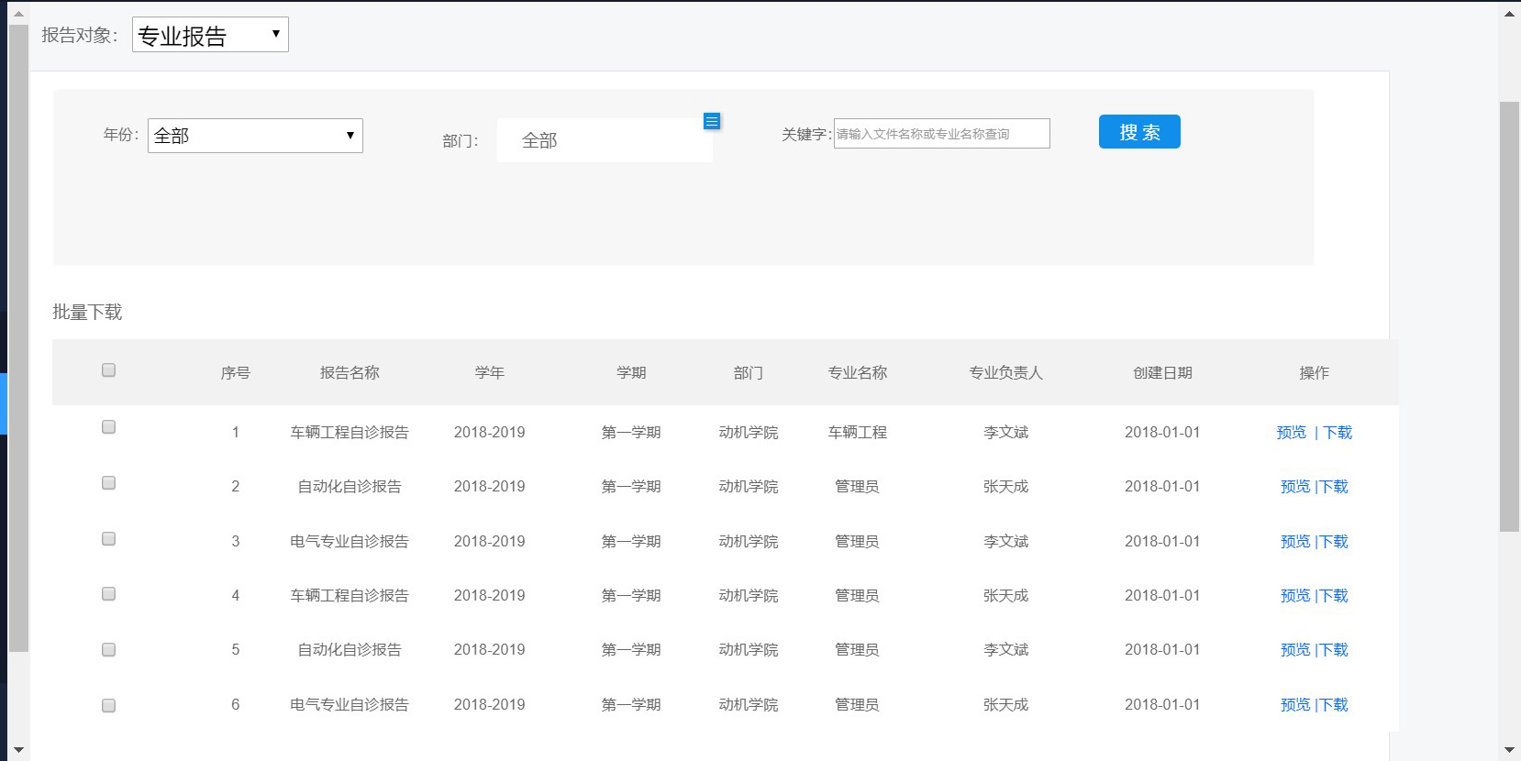1521x761 pixels.
Task: Click the 批量下载 batch download link
Action: tap(87, 313)
